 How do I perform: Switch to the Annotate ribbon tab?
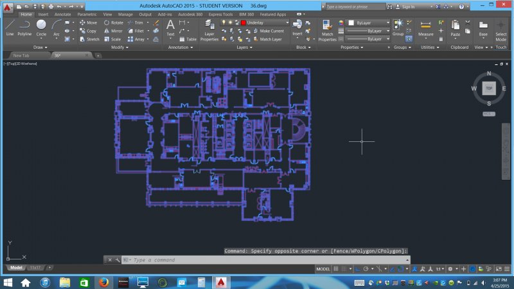(x=62, y=14)
